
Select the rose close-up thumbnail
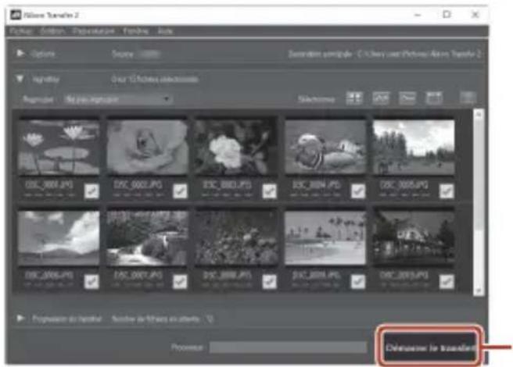tap(148, 147)
